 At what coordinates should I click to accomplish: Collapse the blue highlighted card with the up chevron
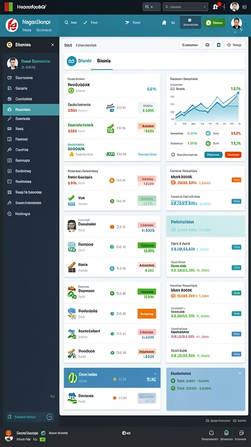pyautogui.click(x=155, y=374)
